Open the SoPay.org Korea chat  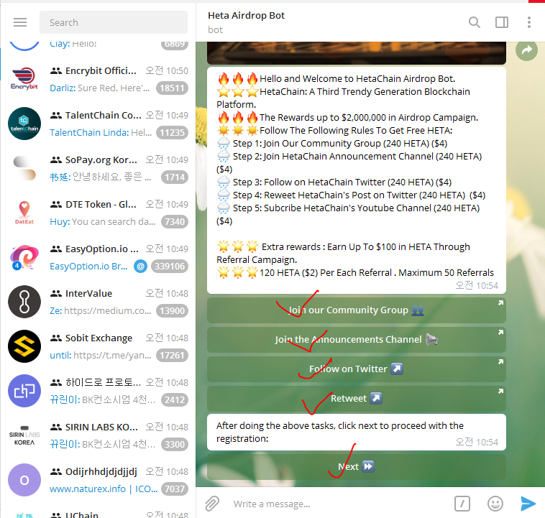98,168
